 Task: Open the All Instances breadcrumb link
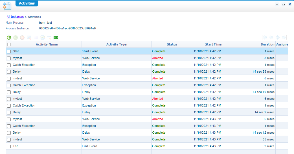click(15, 17)
